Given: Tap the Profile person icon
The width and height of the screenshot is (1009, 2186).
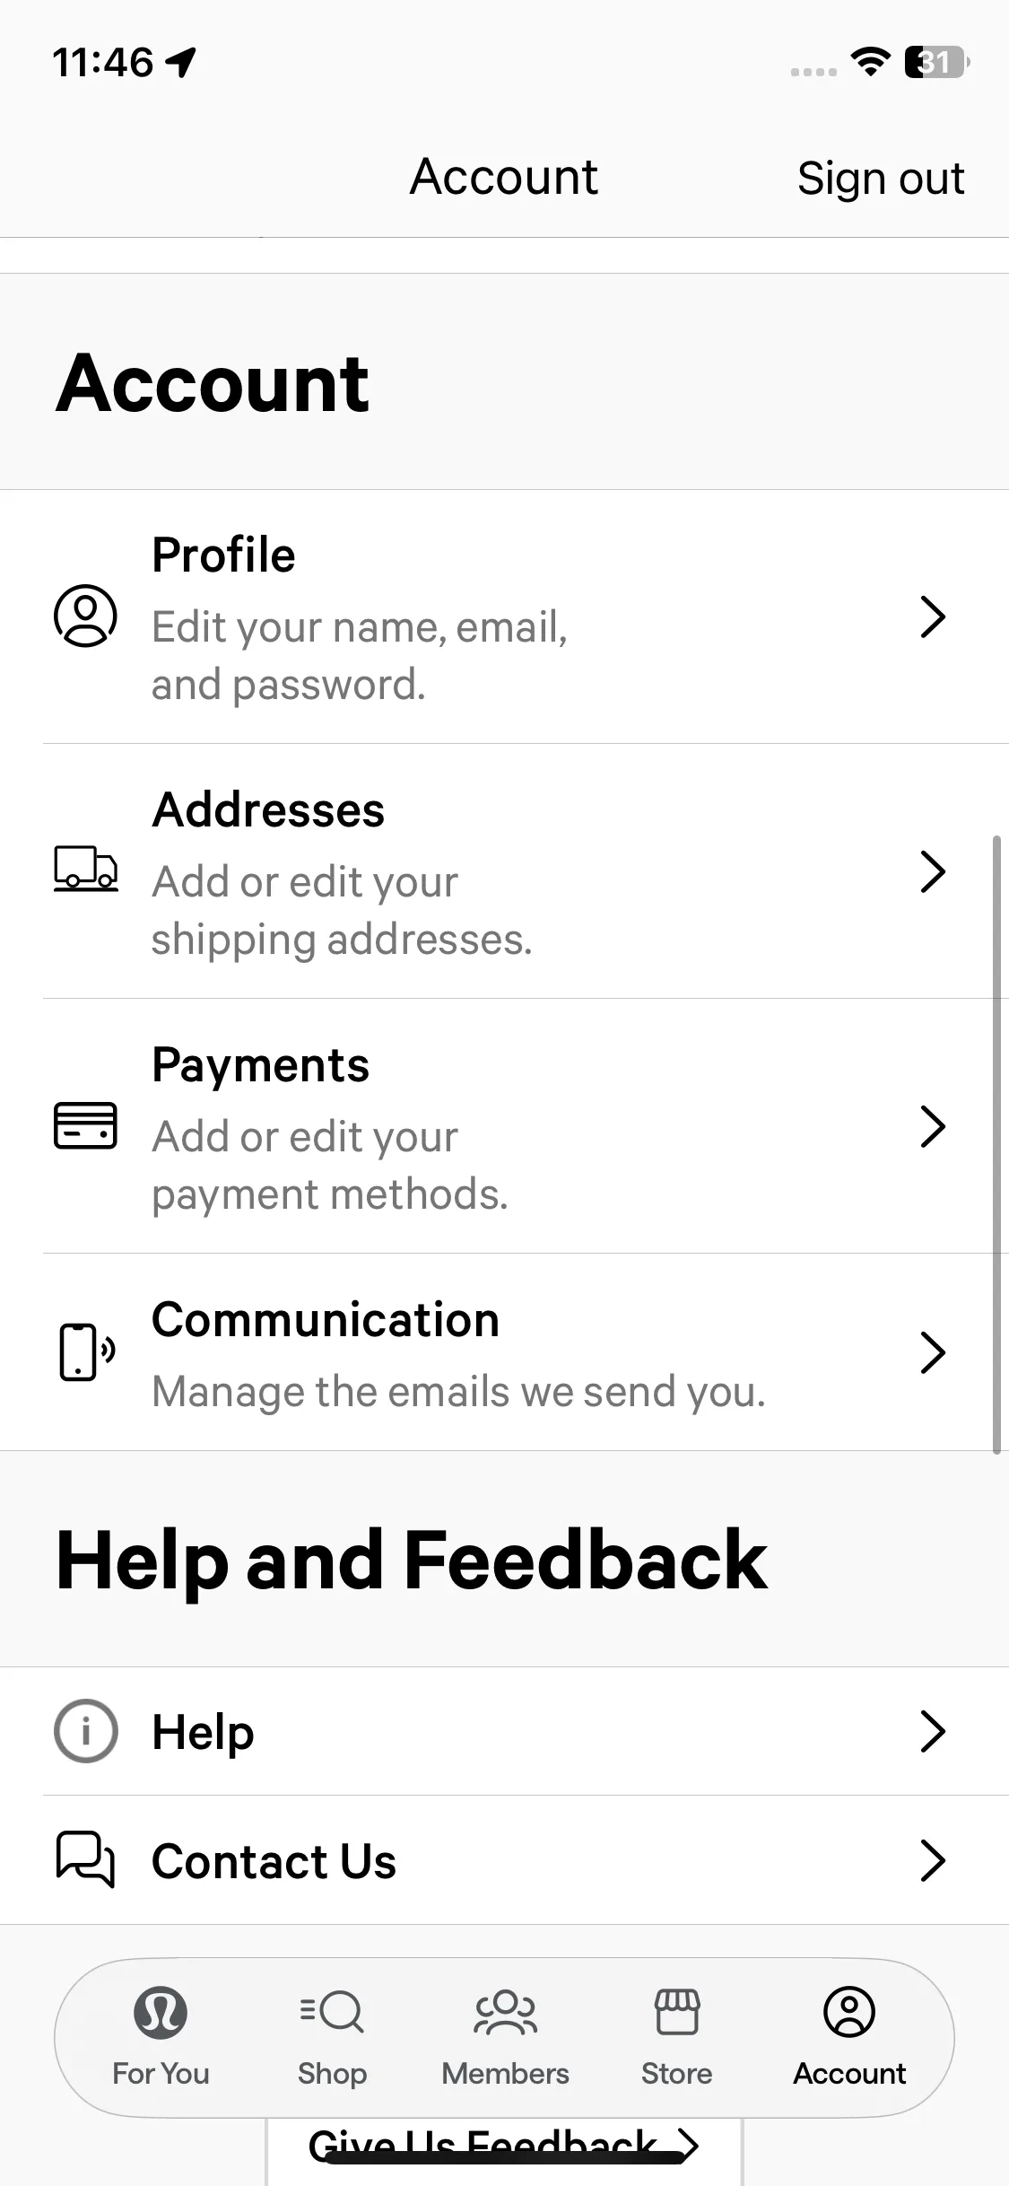Looking at the screenshot, I should [x=85, y=616].
